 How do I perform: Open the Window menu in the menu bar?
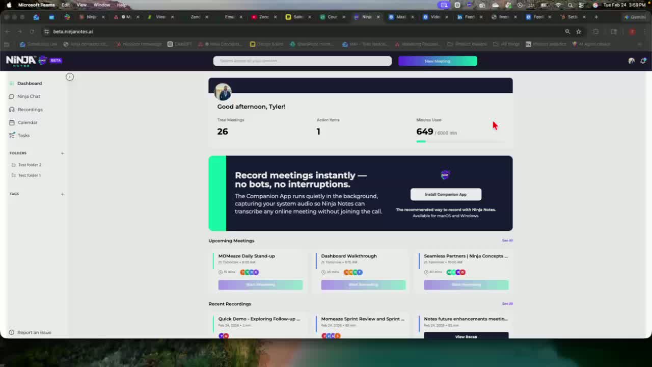(x=102, y=5)
